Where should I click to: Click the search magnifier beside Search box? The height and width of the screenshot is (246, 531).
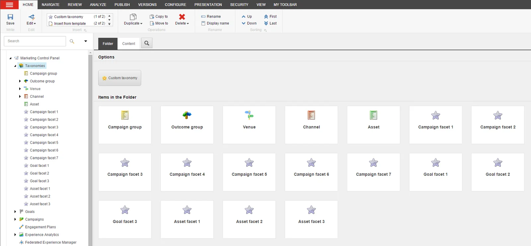(72, 41)
